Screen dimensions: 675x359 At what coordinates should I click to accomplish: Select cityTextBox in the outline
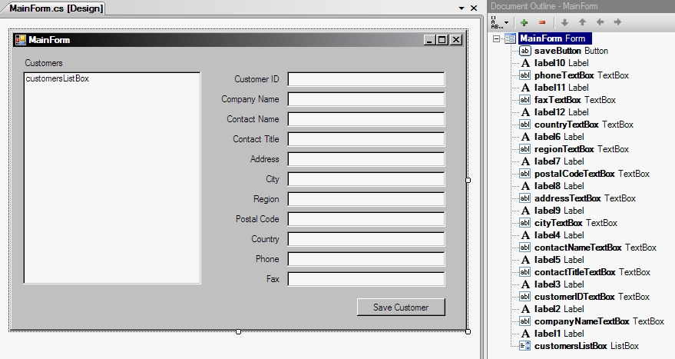click(x=576, y=223)
